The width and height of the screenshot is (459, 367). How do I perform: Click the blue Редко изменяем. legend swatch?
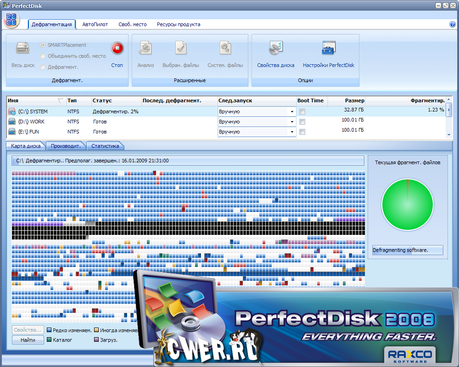point(49,330)
